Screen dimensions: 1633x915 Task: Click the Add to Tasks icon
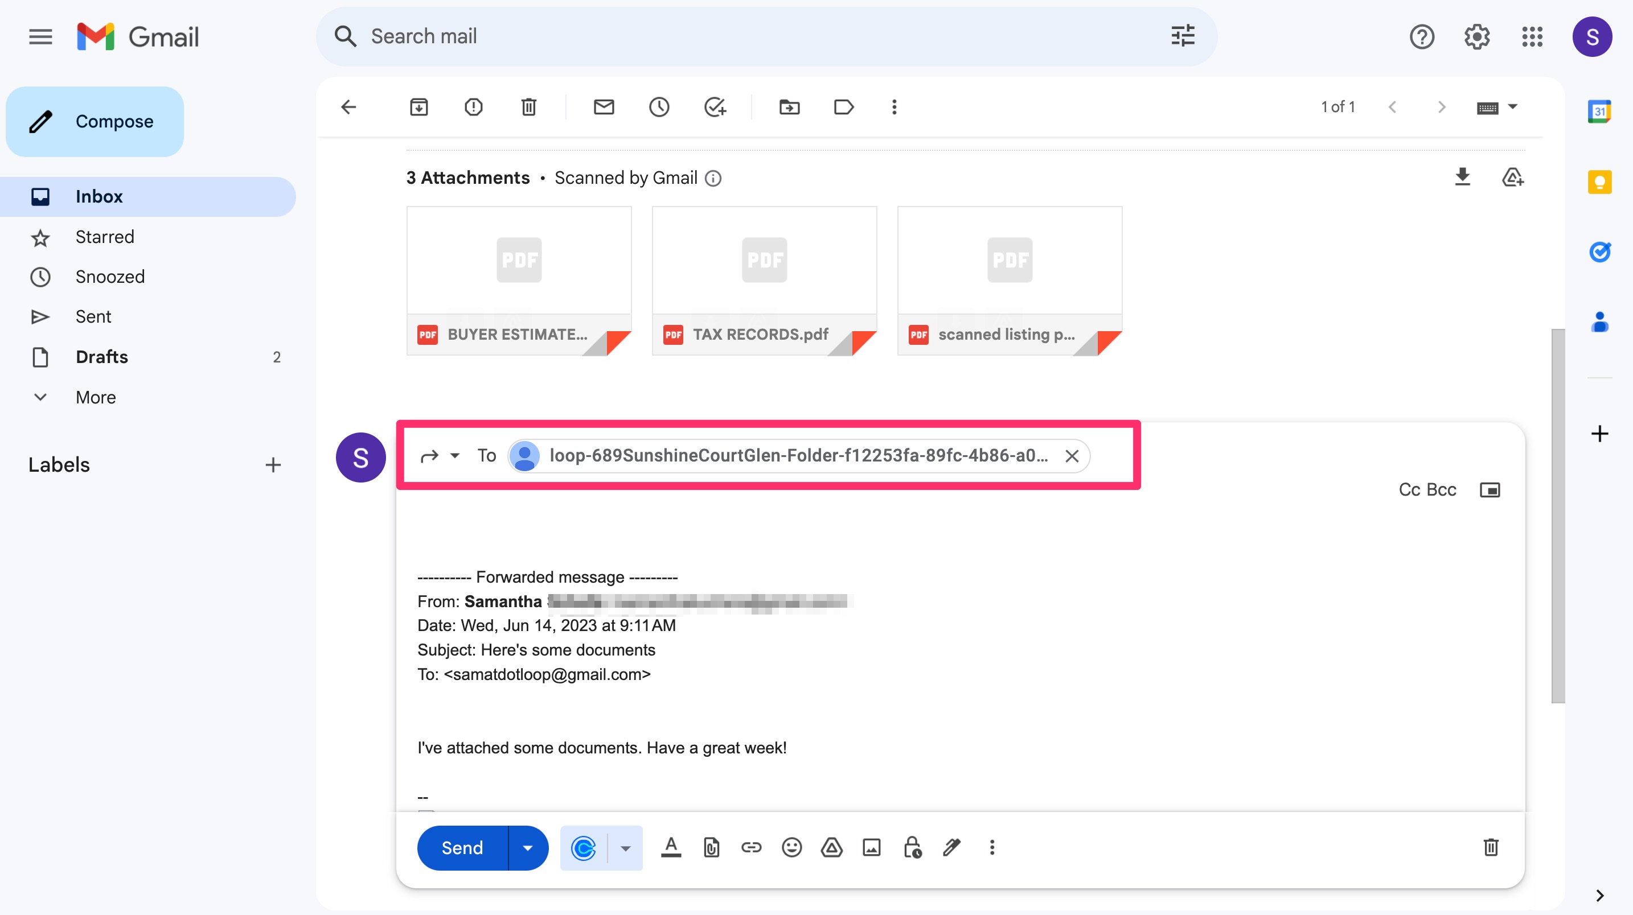pos(715,107)
